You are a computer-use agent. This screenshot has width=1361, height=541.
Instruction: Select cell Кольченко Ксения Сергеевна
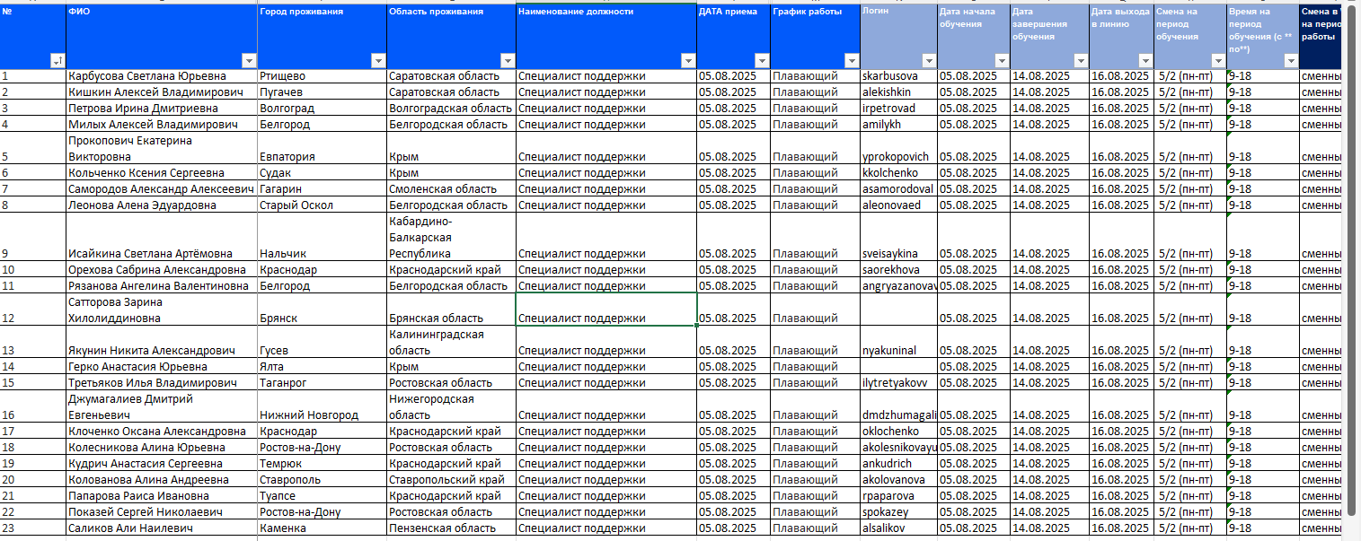162,173
